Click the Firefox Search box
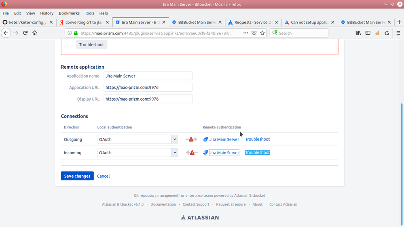This screenshot has width=404, height=227. tap(299, 33)
